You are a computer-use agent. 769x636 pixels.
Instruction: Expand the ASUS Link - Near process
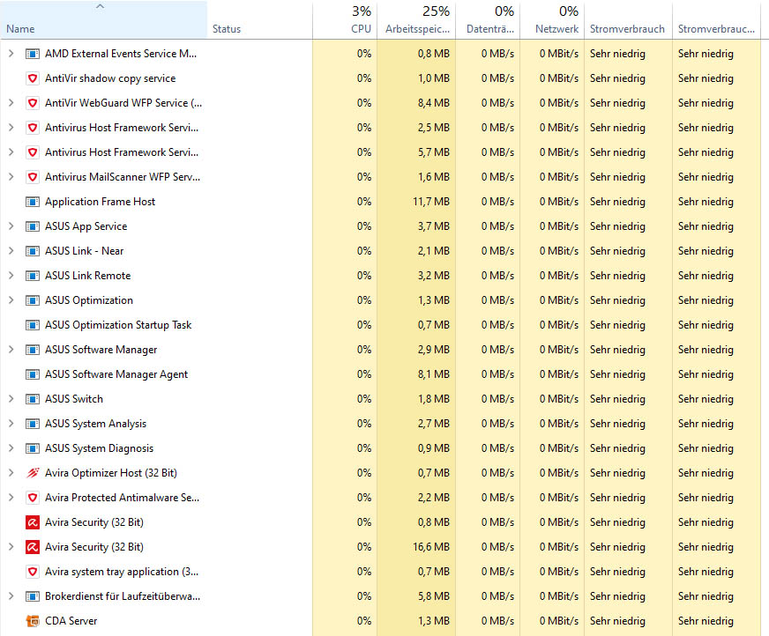pos(11,251)
